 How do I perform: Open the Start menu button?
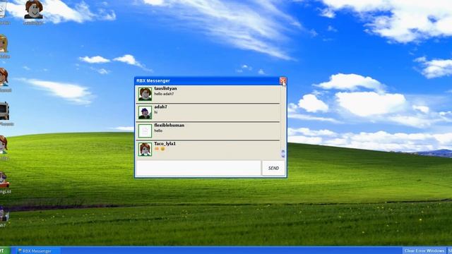[x=4, y=250]
